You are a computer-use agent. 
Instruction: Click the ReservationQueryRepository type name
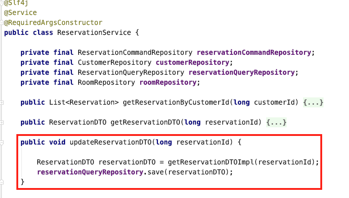131,72
